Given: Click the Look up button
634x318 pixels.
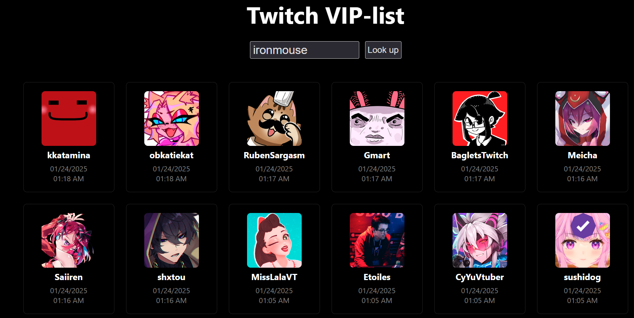Looking at the screenshot, I should click(x=383, y=50).
